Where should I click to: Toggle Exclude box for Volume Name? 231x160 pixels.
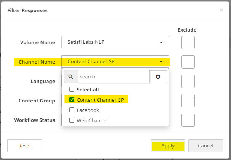pos(188,42)
